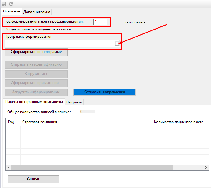The width and height of the screenshot is (211, 188).
Task: Click the table's right scroll arrow
Action: [206, 167]
